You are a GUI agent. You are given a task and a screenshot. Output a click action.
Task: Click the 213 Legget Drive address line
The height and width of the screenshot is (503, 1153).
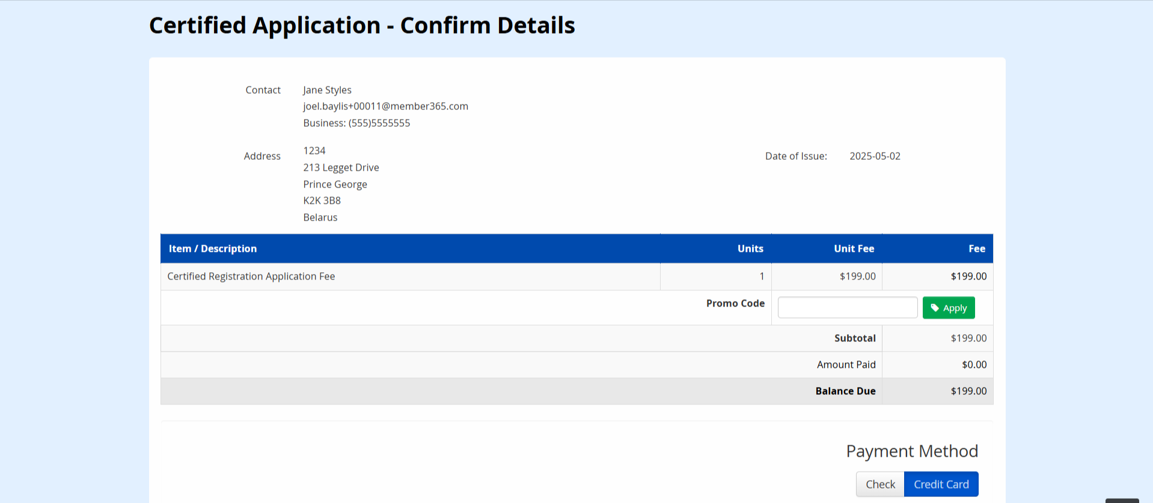click(341, 168)
